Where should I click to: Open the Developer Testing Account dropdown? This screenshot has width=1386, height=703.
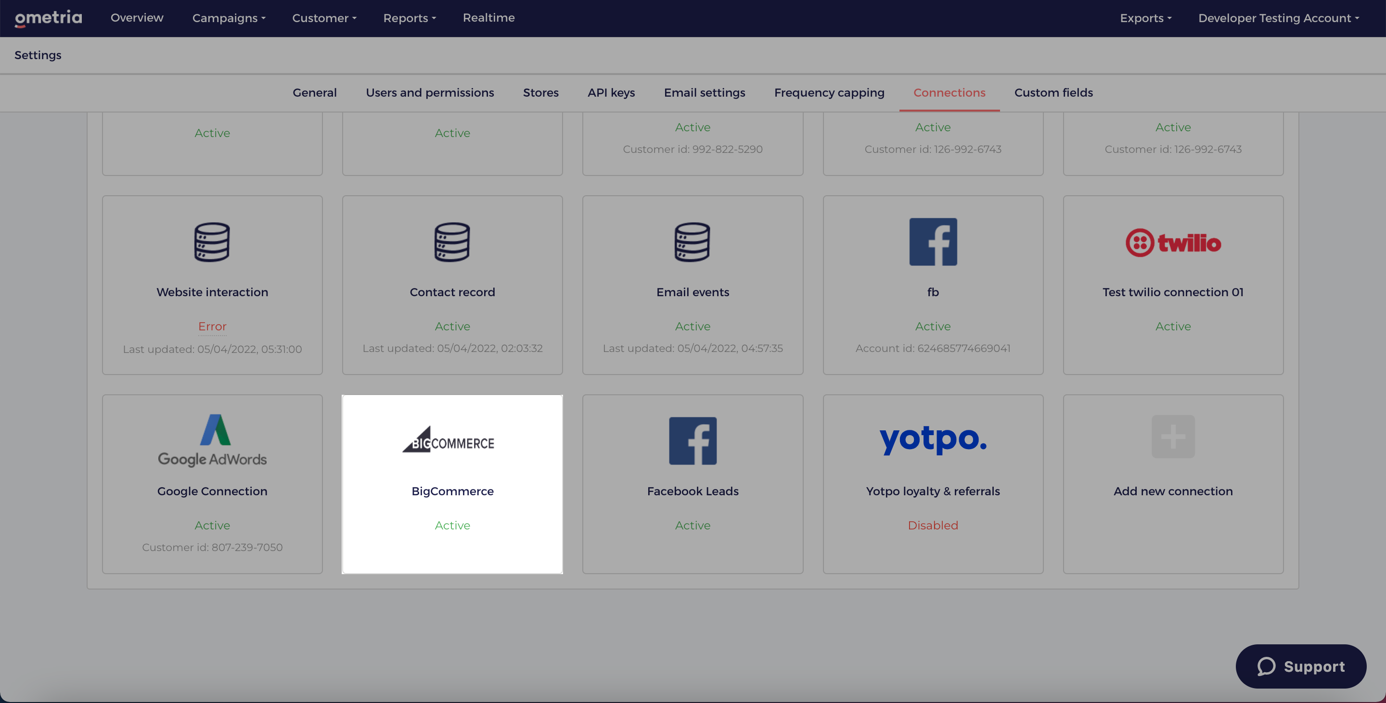[1278, 18]
